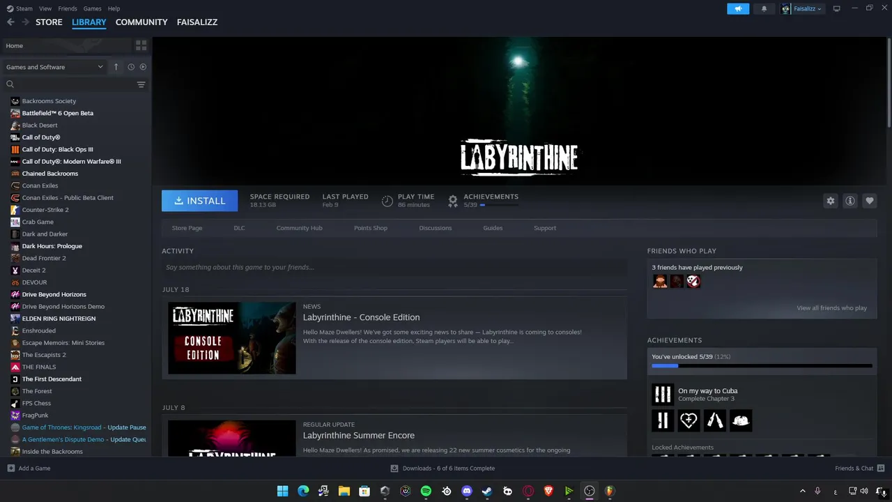This screenshot has width=892, height=502.
Task: Click the blue INSTALL button
Action: click(x=199, y=201)
